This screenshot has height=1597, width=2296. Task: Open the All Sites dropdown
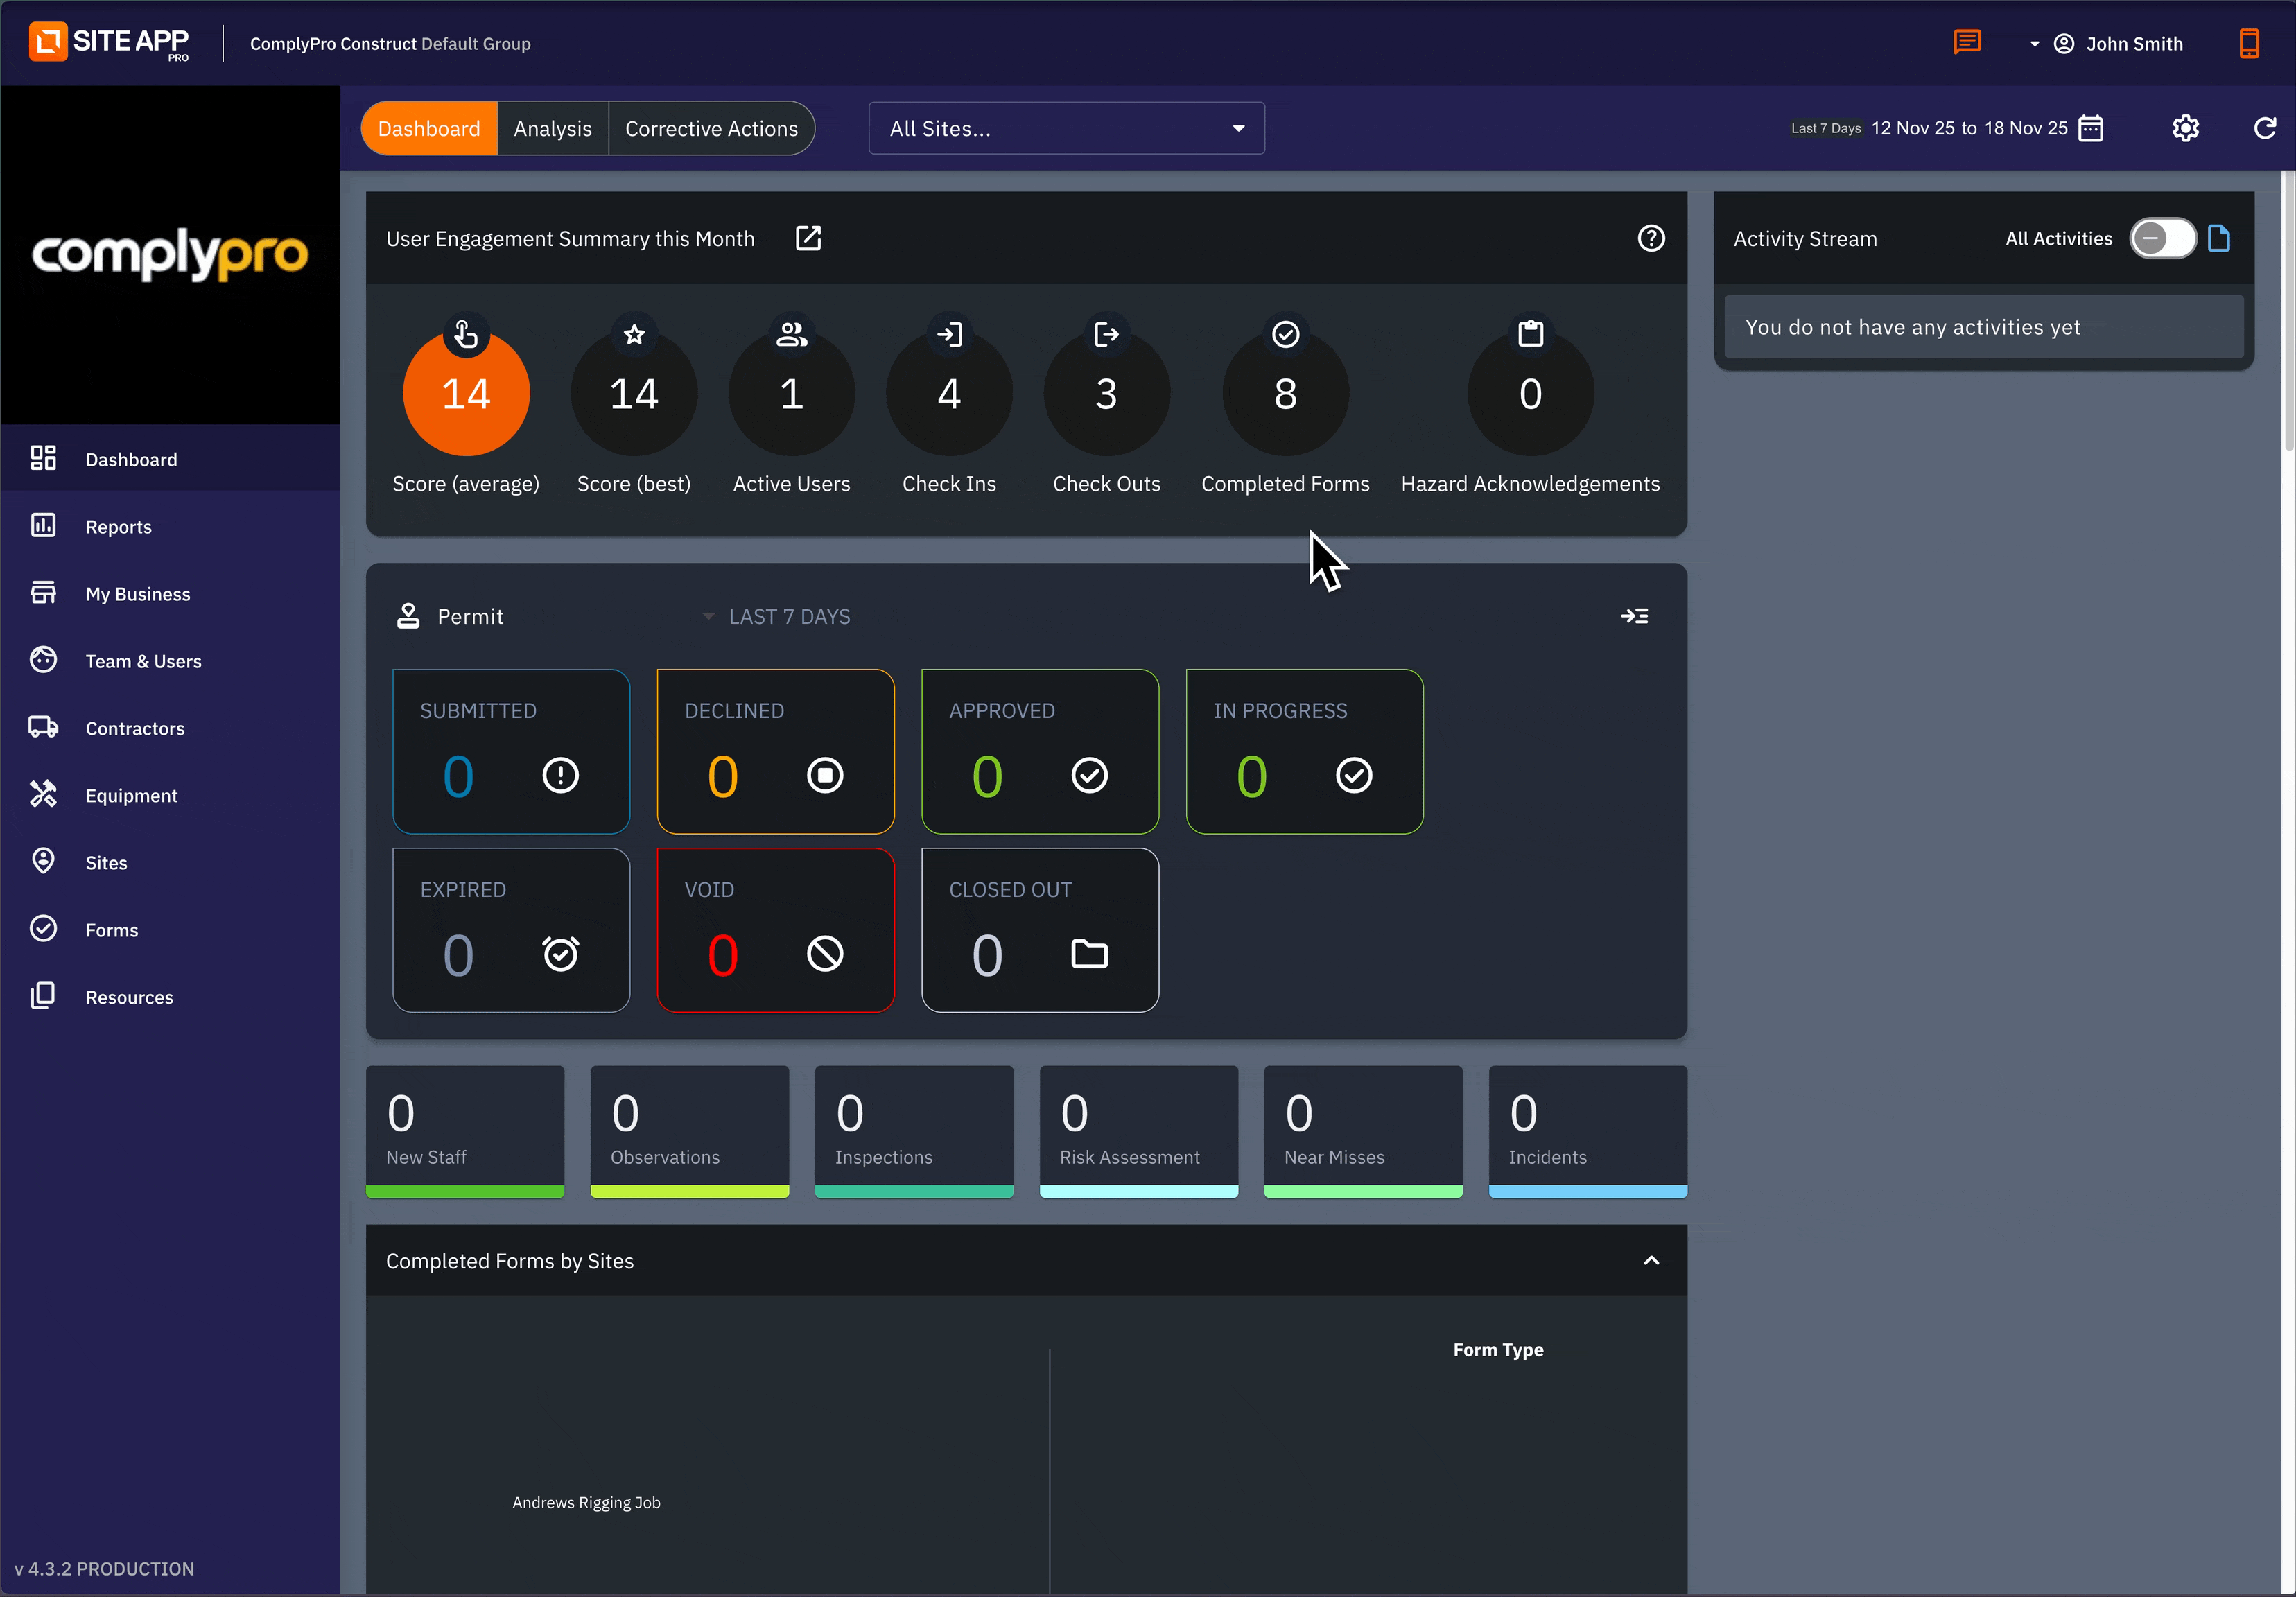1066,128
